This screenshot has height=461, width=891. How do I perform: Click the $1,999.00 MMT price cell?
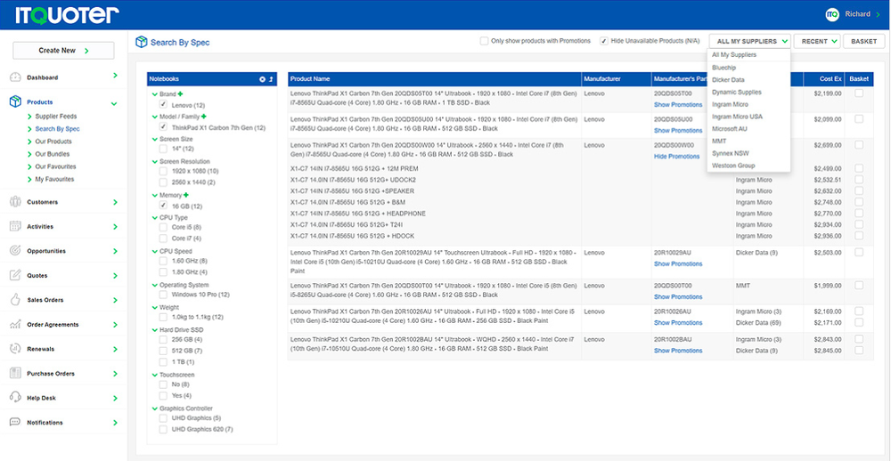click(828, 285)
